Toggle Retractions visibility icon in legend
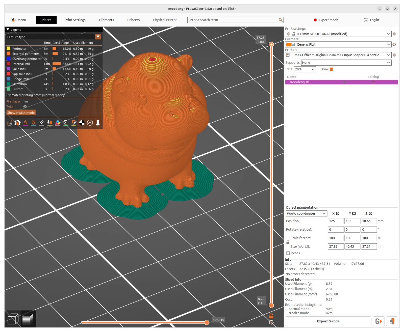This screenshot has width=404, height=332. 26,123
